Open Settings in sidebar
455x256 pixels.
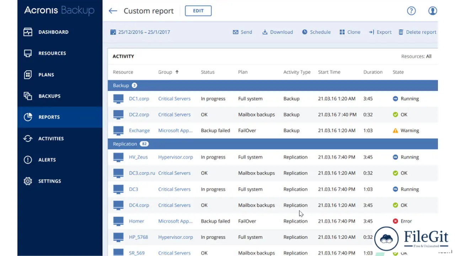pos(60,181)
